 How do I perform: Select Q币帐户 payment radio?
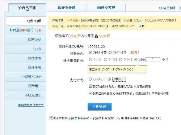click(109, 79)
